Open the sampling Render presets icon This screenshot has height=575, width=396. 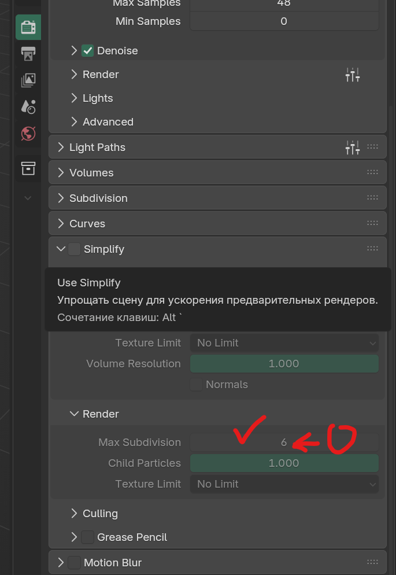pyautogui.click(x=352, y=75)
